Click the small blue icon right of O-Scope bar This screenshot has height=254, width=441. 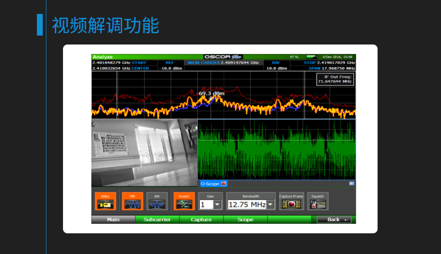point(351,183)
